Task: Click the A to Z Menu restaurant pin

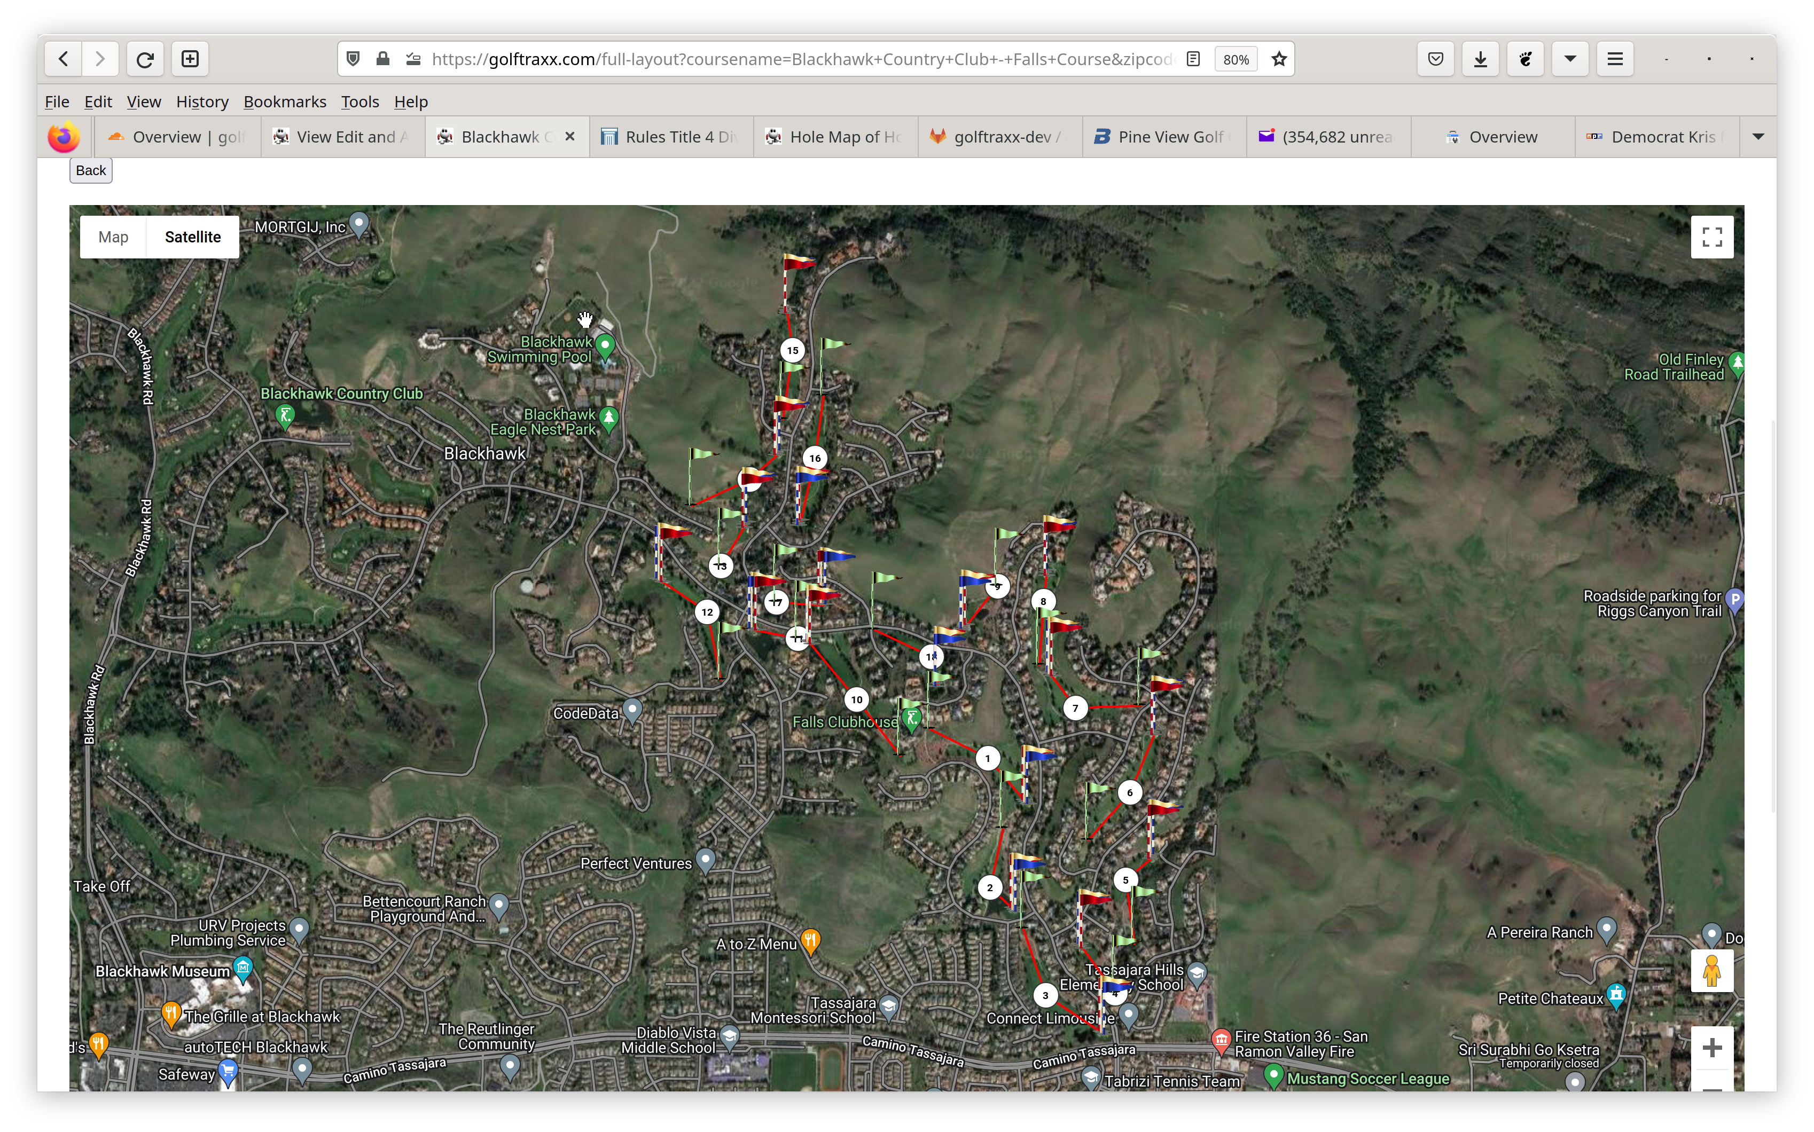Action: (810, 941)
